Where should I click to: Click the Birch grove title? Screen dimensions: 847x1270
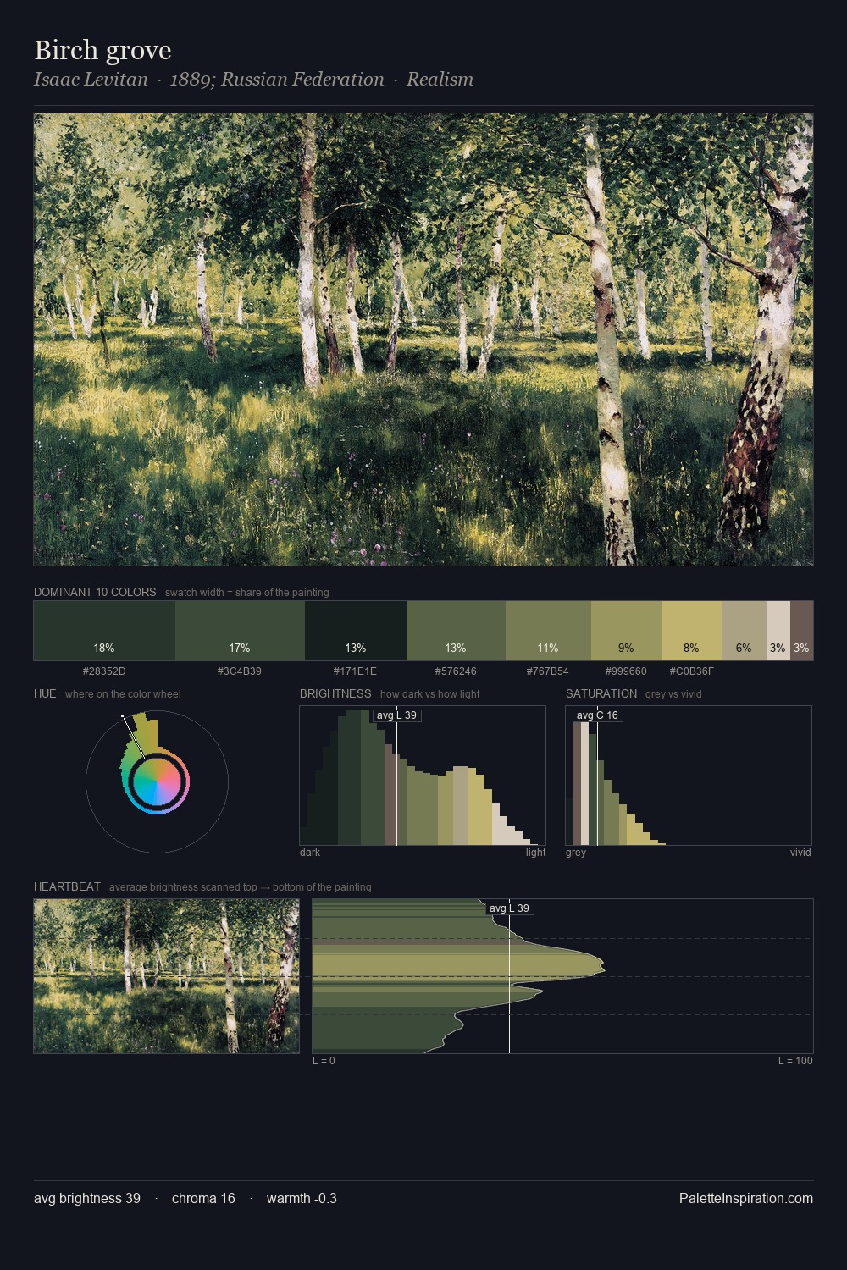tap(102, 51)
